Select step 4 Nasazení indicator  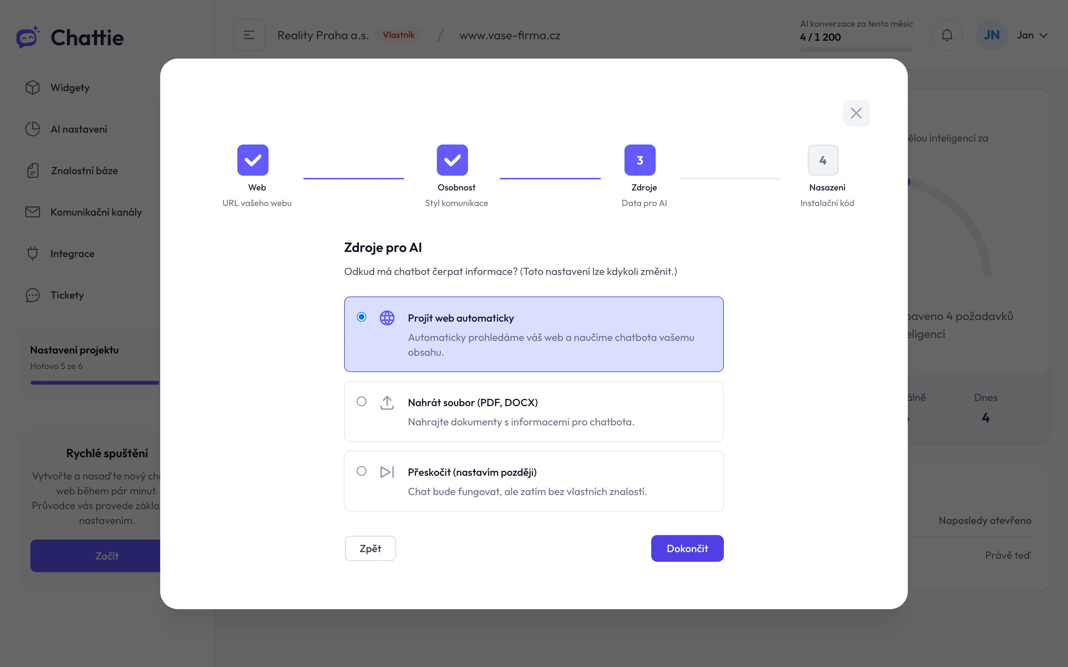coord(823,160)
